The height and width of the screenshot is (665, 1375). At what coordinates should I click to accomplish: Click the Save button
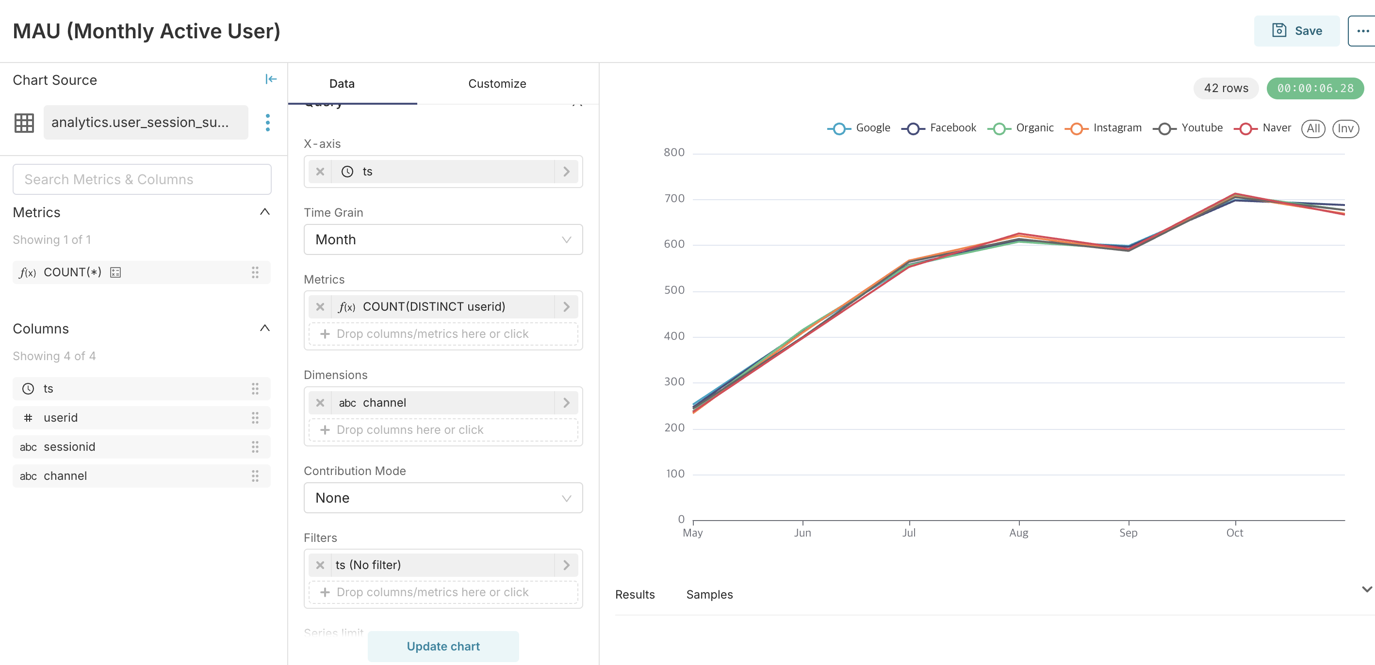[1296, 31]
